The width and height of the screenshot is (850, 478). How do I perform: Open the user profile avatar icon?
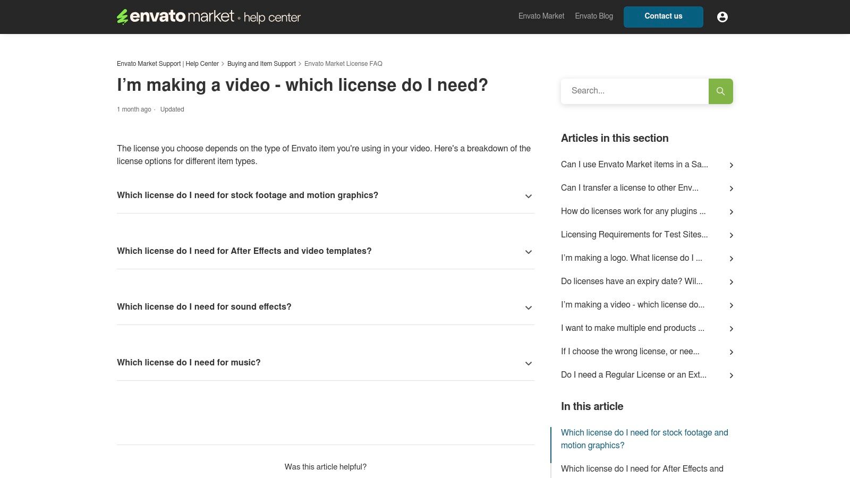[722, 16]
